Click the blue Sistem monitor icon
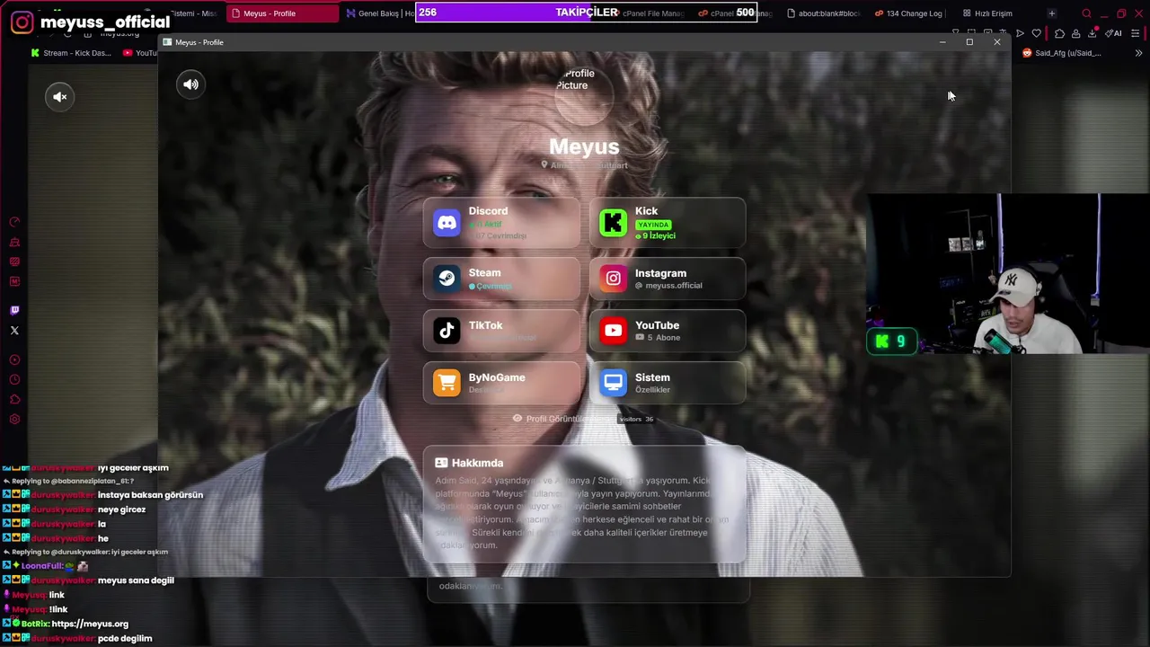This screenshot has width=1150, height=647. click(613, 383)
